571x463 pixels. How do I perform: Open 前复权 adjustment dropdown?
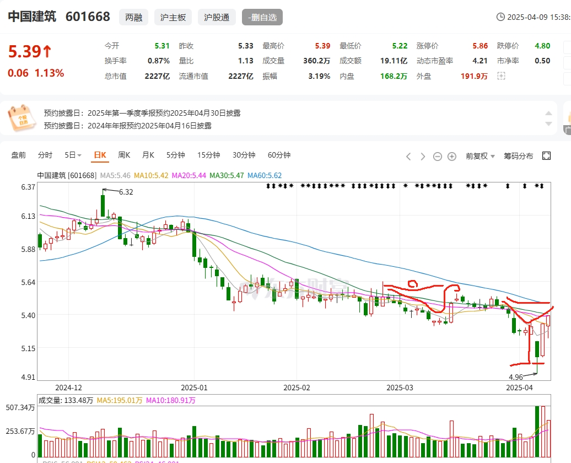[x=480, y=156]
